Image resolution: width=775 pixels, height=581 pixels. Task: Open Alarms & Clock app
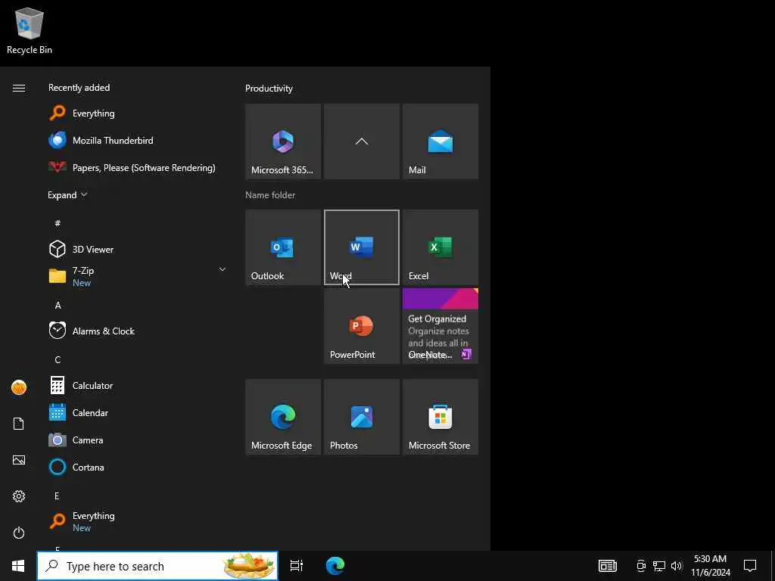(137, 331)
